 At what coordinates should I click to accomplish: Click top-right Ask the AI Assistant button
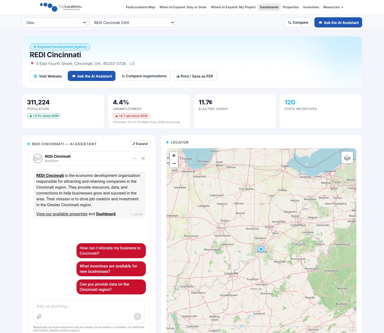pos(338,22)
